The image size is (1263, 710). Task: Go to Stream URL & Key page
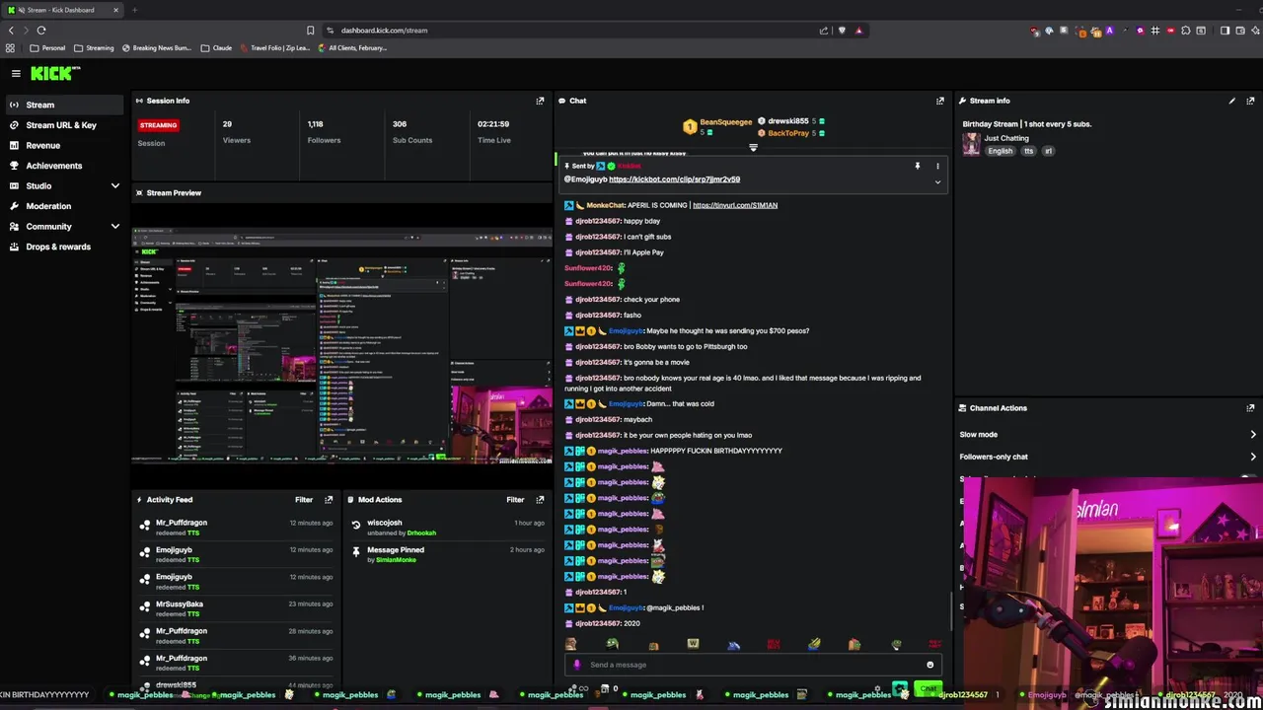pyautogui.click(x=61, y=125)
